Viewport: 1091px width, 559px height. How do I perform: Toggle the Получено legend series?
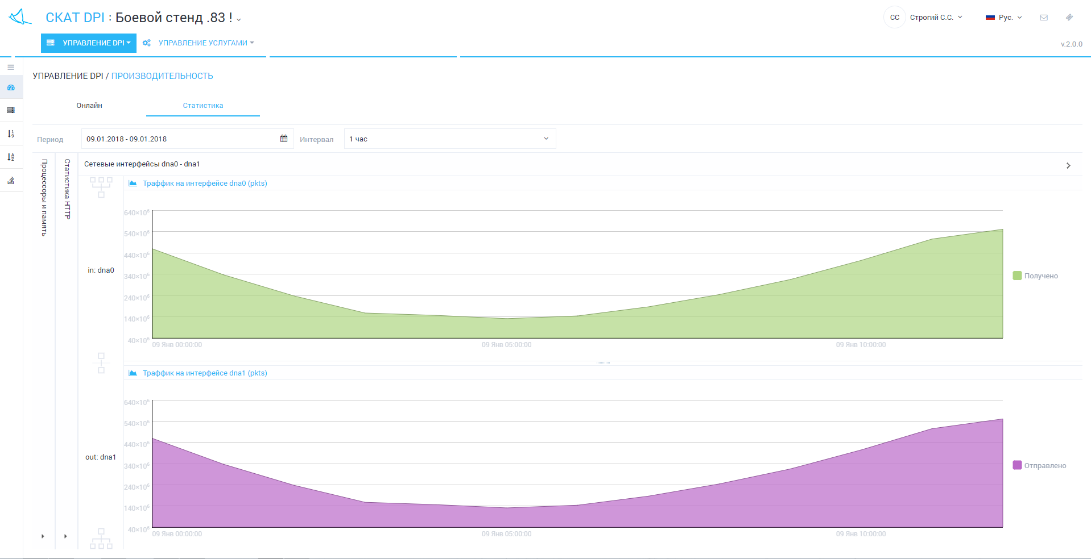(x=1035, y=276)
